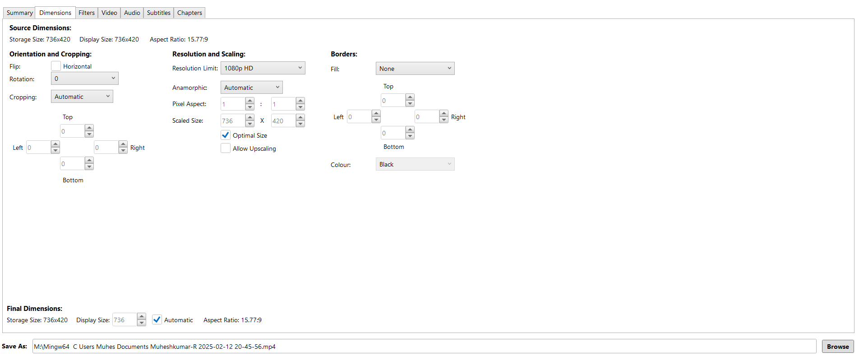The height and width of the screenshot is (361, 859).
Task: Increase the Borders Right value
Action: 444,113
